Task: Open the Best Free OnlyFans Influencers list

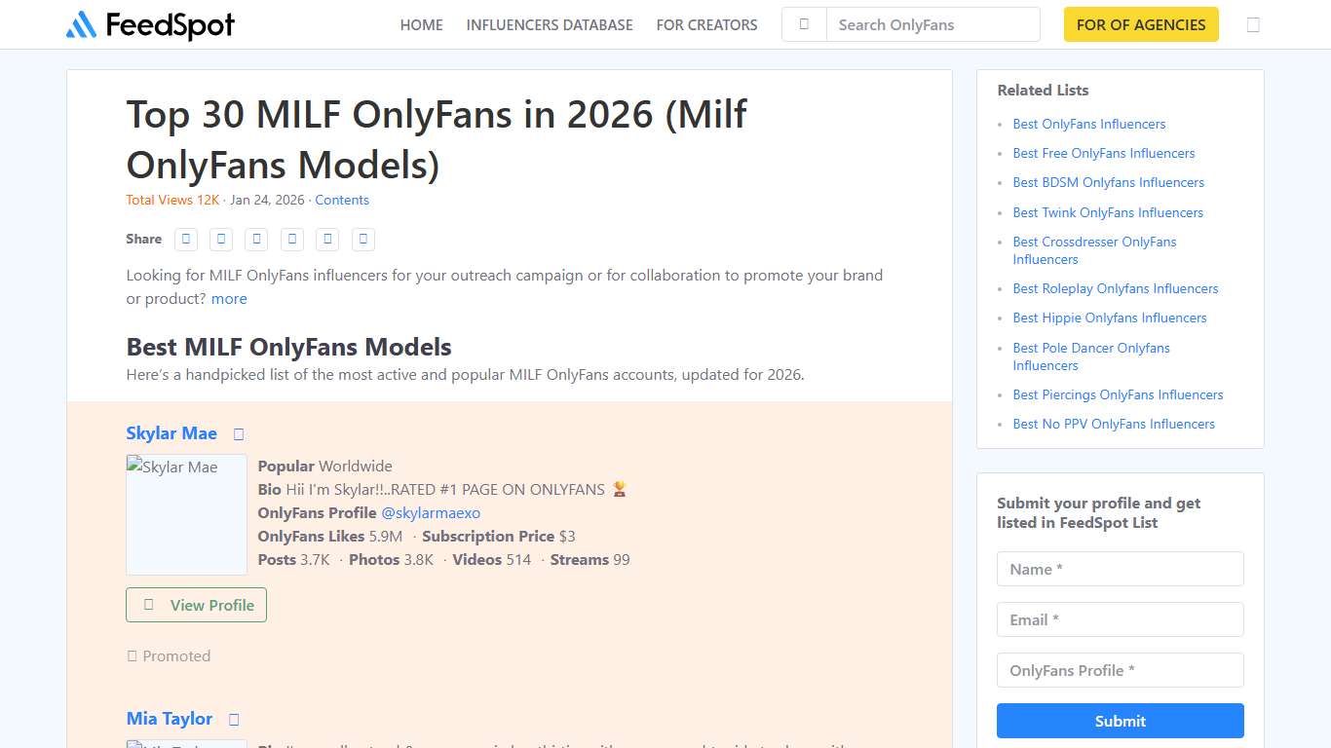Action: 1104,153
